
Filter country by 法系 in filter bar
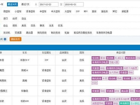pos(51,26)
